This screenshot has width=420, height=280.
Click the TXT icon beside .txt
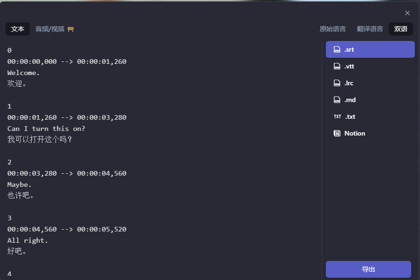click(337, 116)
